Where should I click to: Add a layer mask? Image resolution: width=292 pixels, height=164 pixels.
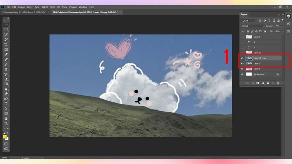click(x=258, y=83)
